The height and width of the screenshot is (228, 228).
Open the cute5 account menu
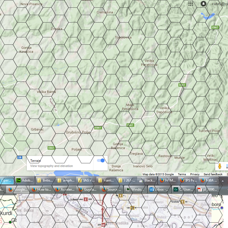coord(220,4)
